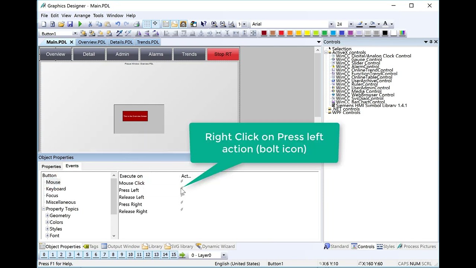This screenshot has width=476, height=268.
Task: Switch to the Overview.PDL tab
Action: (92, 42)
